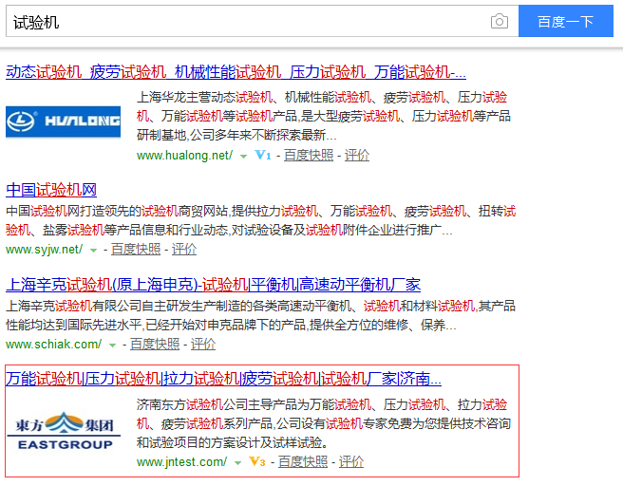Screen dimensions: 623x486
Task: Expand dropdown arrow next to www.syjw.net
Action: [93, 250]
